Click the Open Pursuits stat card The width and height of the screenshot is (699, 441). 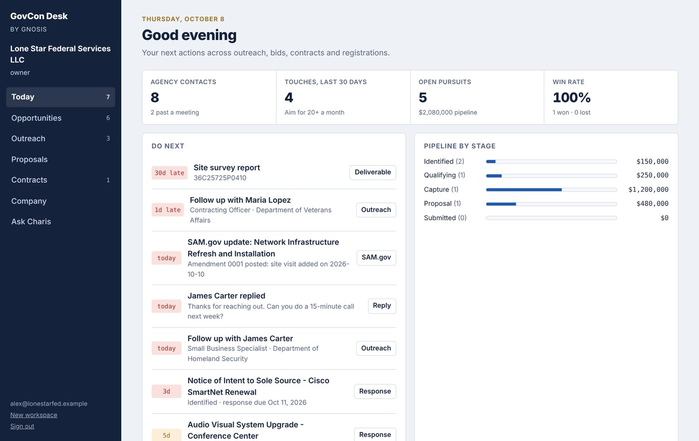tap(477, 97)
